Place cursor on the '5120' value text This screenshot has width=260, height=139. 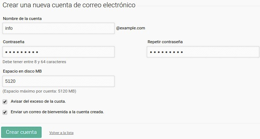pos(10,81)
